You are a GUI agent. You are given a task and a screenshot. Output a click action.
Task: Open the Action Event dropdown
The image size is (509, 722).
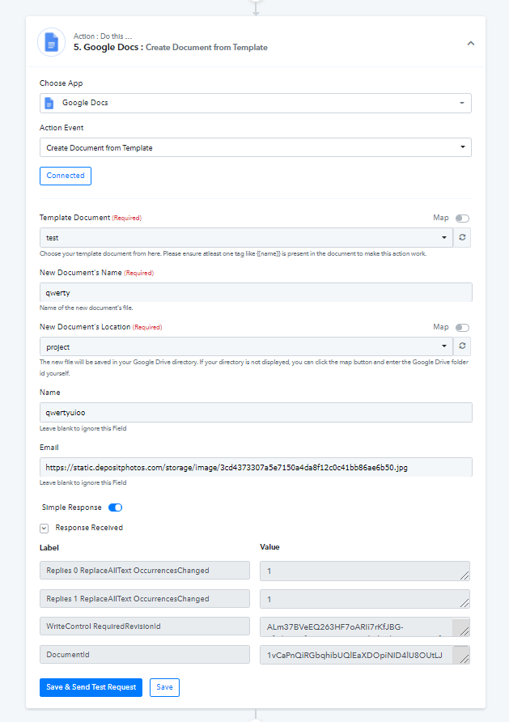point(256,147)
